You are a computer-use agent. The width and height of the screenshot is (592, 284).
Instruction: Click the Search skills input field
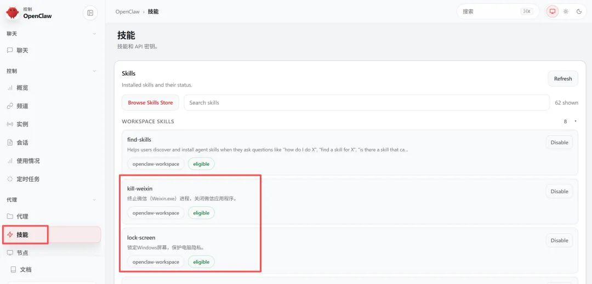pos(367,102)
